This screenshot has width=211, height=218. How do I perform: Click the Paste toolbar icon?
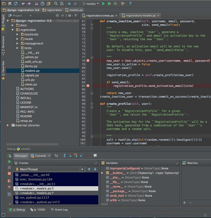point(48,4)
